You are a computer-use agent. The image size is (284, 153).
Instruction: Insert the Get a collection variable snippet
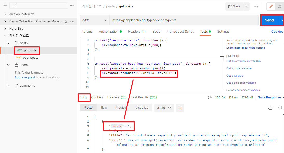[241, 83]
